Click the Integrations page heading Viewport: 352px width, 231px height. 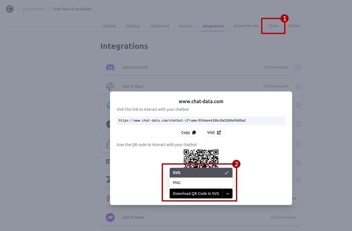click(x=124, y=46)
